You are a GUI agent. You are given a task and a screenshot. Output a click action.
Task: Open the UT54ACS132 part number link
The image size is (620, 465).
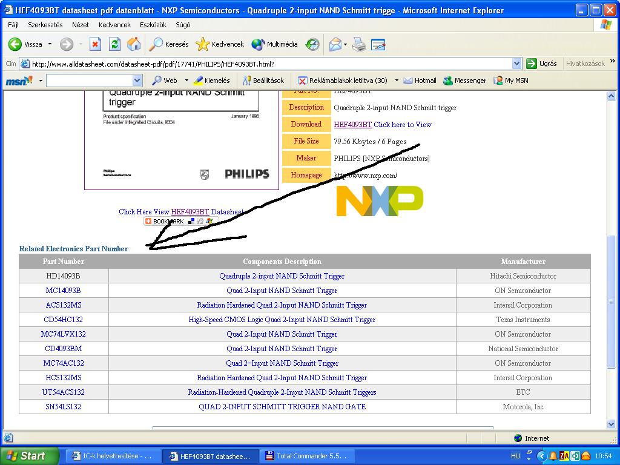[63, 392]
